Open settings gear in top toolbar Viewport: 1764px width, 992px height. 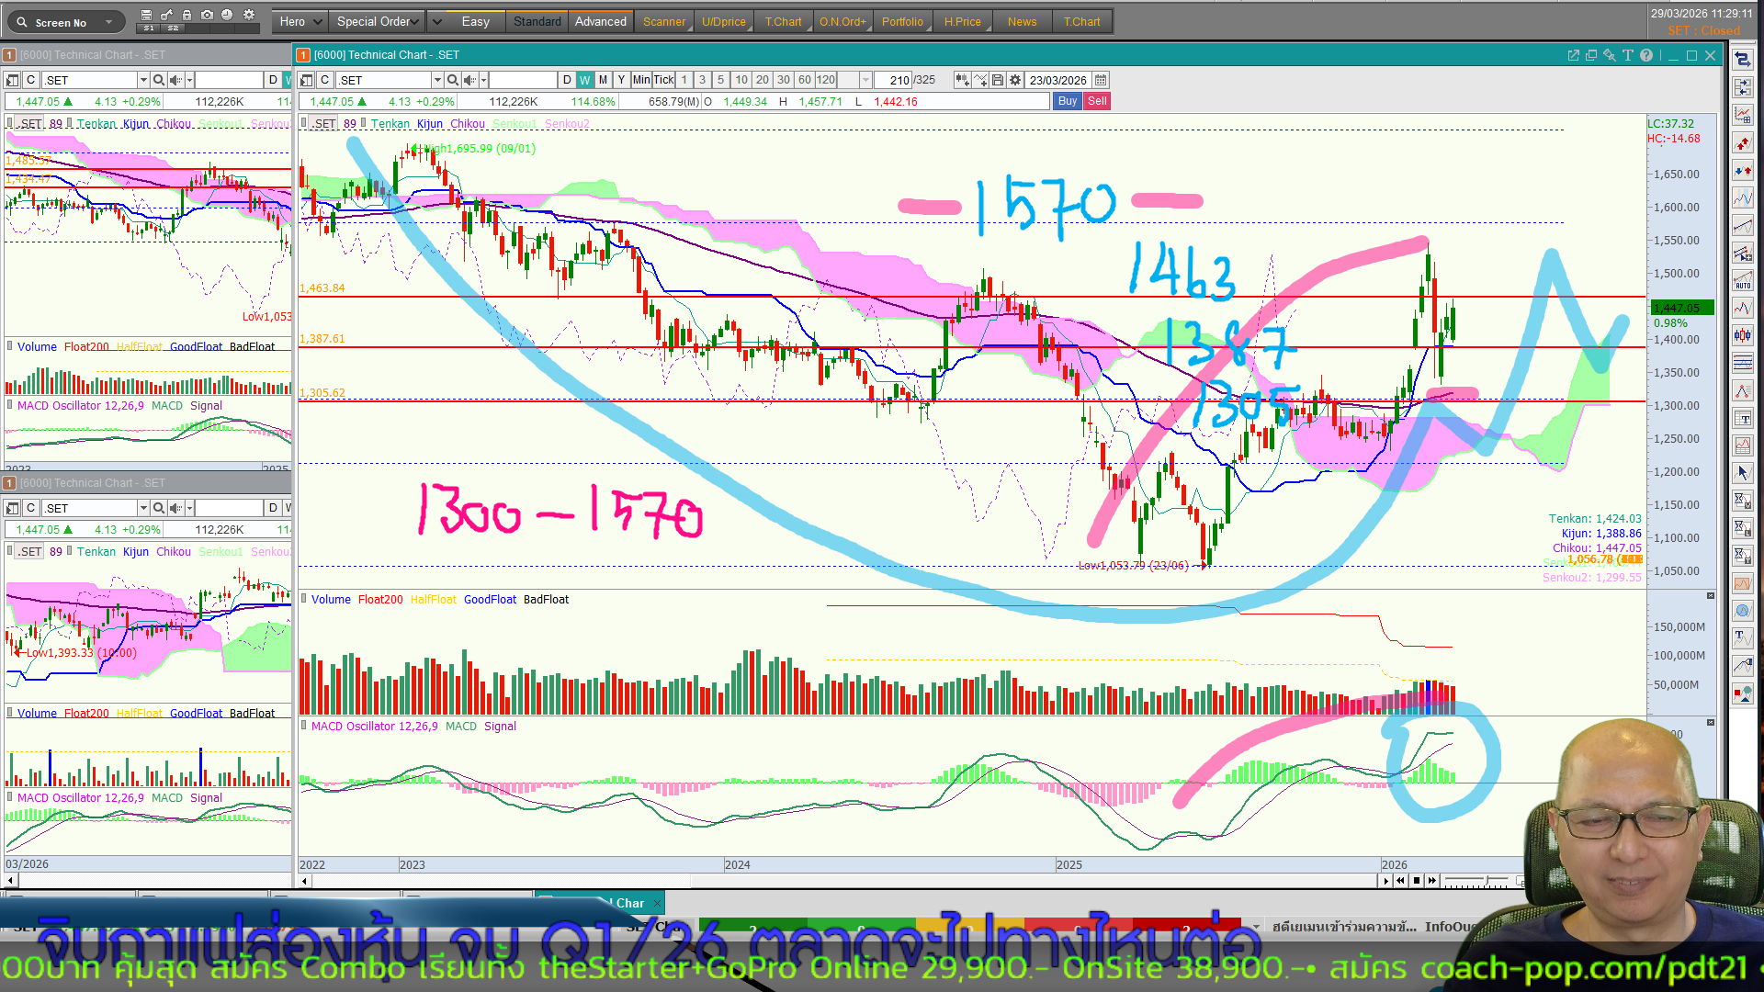tap(249, 15)
